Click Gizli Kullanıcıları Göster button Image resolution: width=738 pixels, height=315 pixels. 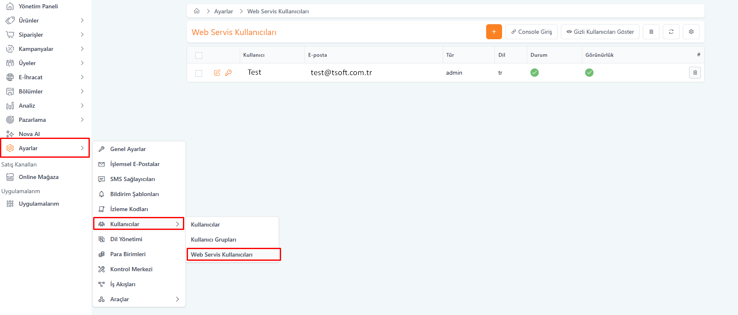click(x=600, y=32)
